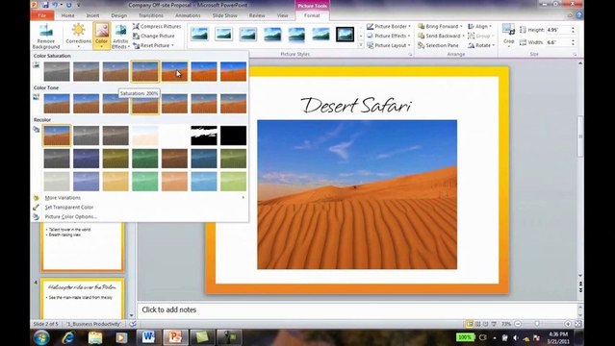Open the File tab

point(42,15)
